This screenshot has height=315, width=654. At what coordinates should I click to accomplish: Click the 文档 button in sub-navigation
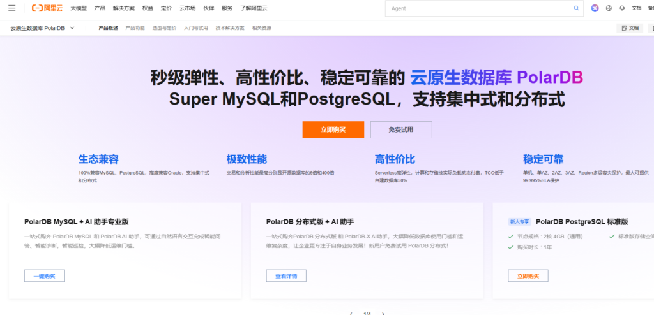pyautogui.click(x=630, y=28)
